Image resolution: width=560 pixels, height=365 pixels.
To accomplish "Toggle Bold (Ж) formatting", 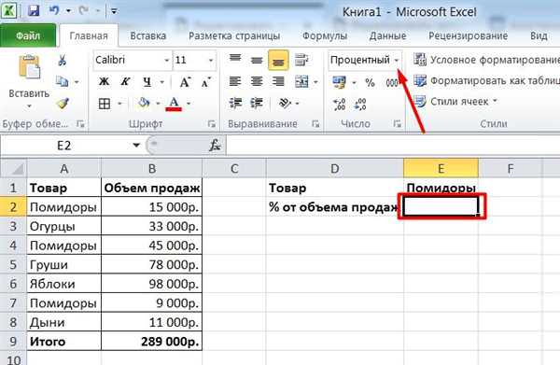I will (105, 82).
